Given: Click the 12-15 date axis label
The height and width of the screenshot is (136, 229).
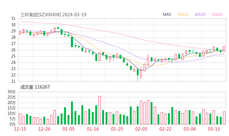Looking at the screenshot, I should 20,129.
